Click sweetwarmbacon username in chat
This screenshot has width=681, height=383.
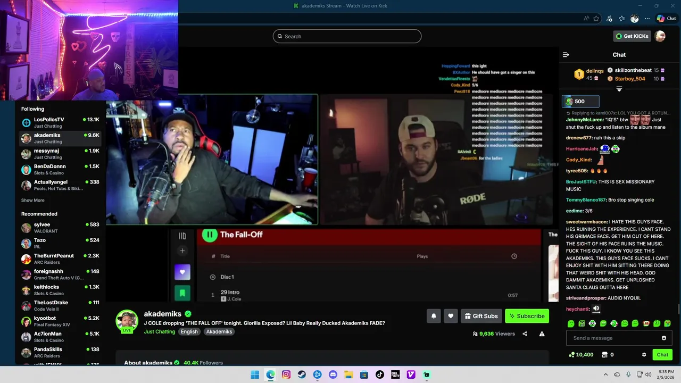pos(586,222)
